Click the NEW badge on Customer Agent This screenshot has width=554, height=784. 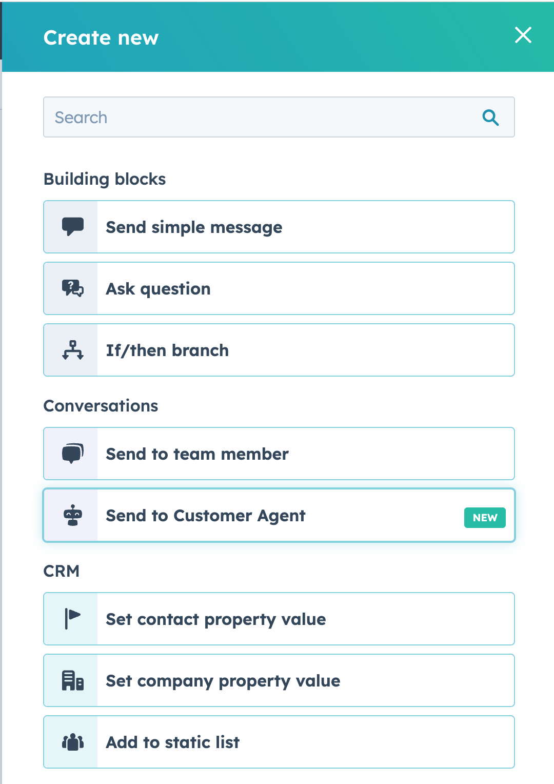point(485,518)
